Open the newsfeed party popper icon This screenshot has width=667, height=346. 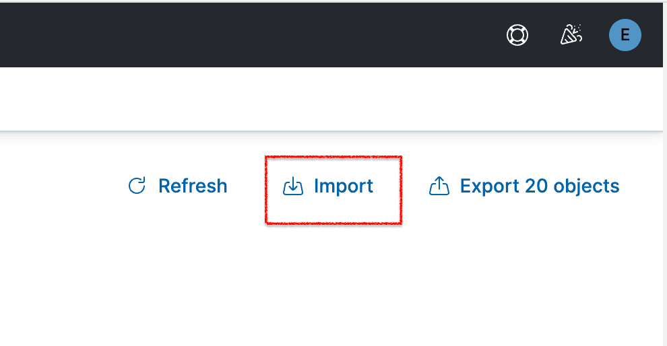click(571, 35)
